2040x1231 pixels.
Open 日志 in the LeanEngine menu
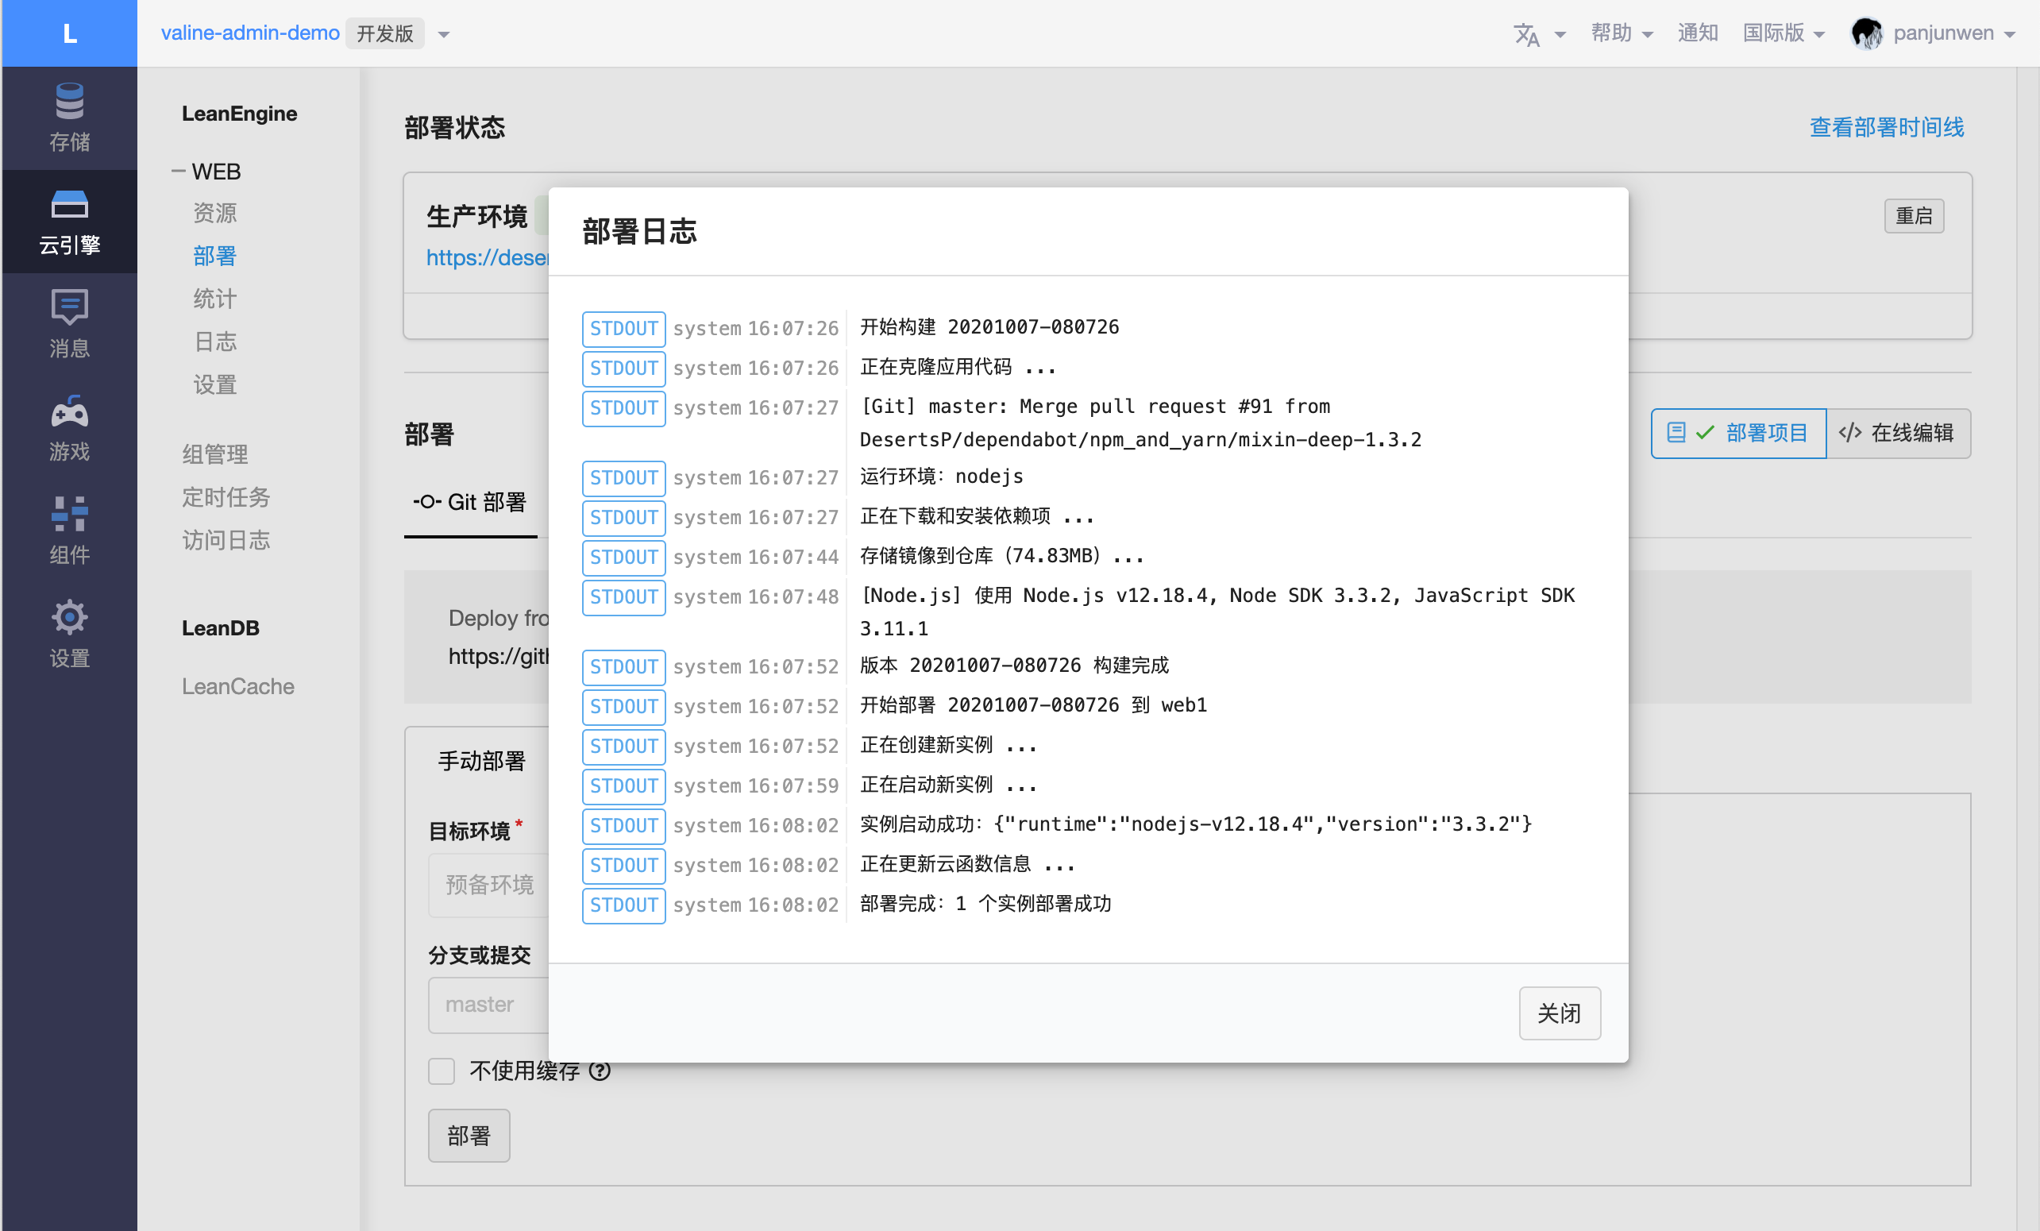pyautogui.click(x=215, y=341)
